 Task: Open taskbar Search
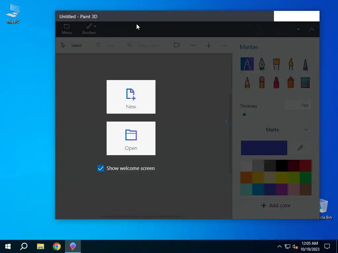tap(24, 246)
